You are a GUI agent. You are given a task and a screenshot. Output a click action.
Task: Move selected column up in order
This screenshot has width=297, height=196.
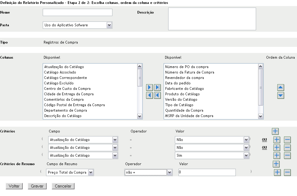point(281,88)
